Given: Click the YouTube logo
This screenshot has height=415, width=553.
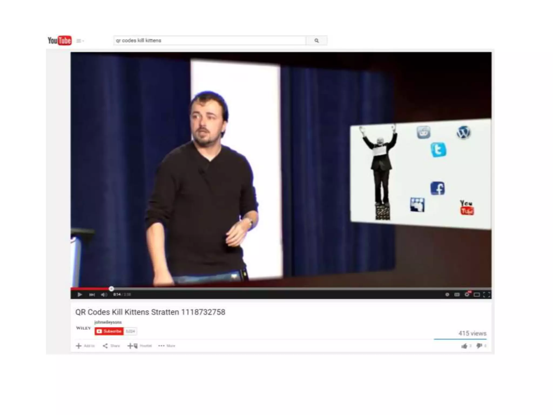Looking at the screenshot, I should click(60, 41).
